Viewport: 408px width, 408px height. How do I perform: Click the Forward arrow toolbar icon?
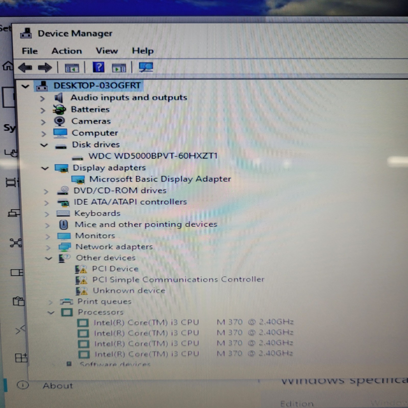point(45,68)
